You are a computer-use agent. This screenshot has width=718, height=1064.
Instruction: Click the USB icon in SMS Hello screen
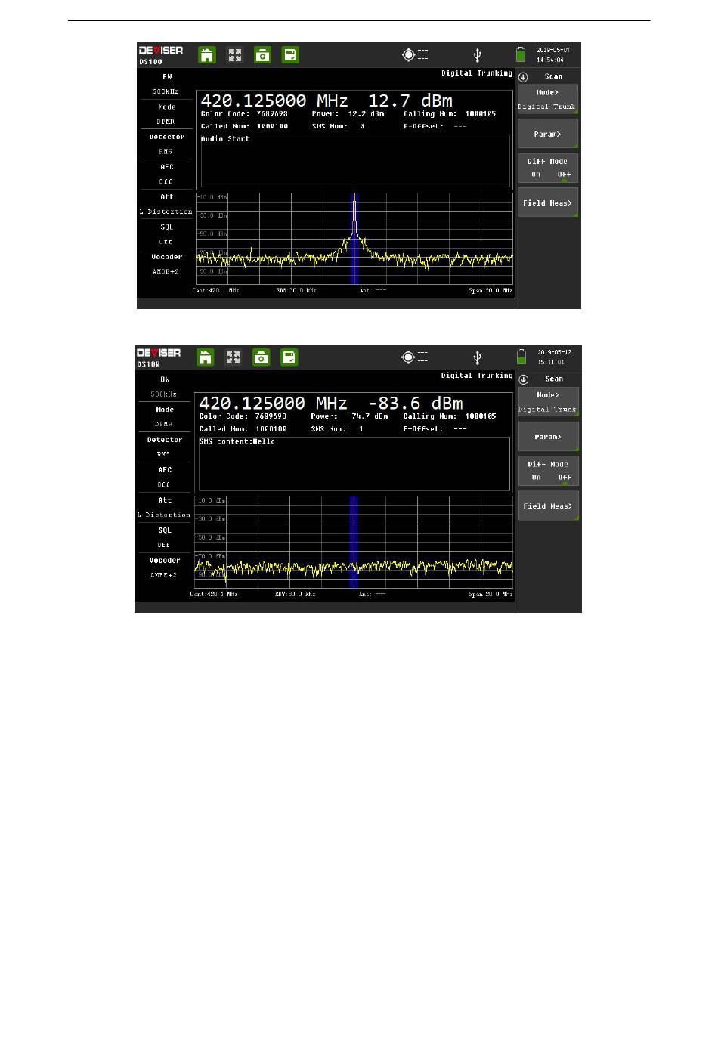(x=477, y=357)
